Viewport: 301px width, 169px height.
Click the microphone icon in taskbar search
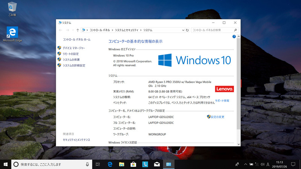click(x=87, y=164)
